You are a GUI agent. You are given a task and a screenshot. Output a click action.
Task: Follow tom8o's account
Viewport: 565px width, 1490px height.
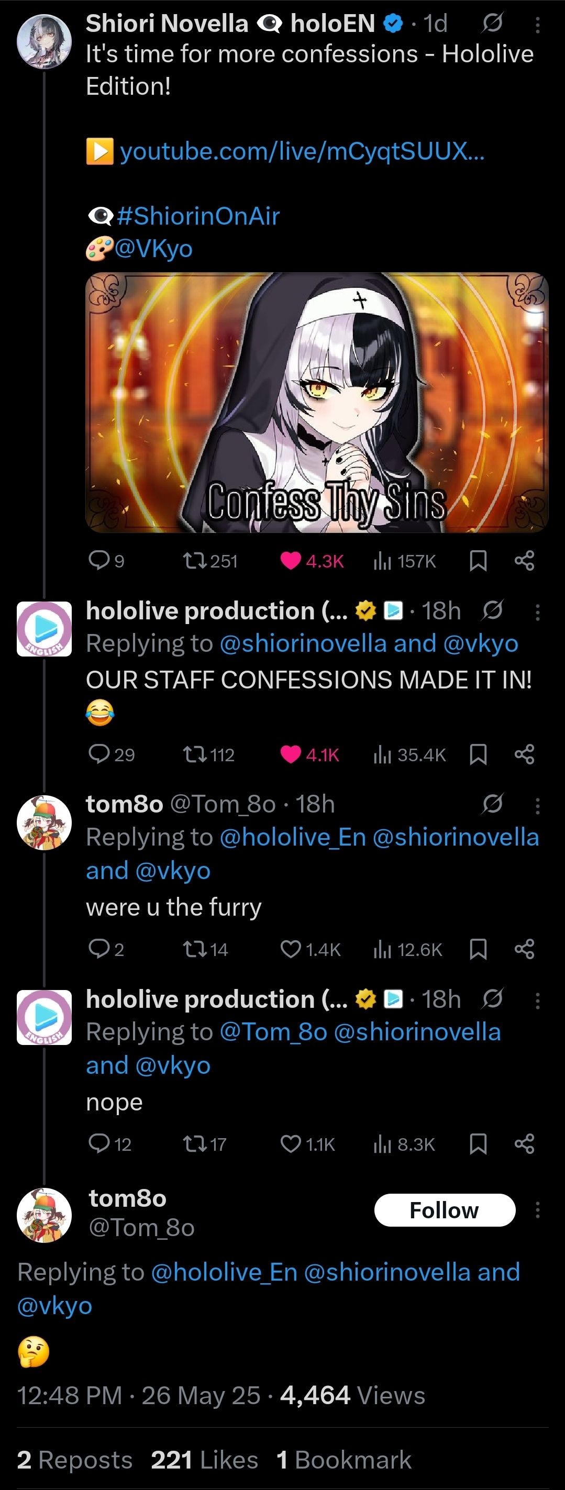click(x=444, y=1210)
